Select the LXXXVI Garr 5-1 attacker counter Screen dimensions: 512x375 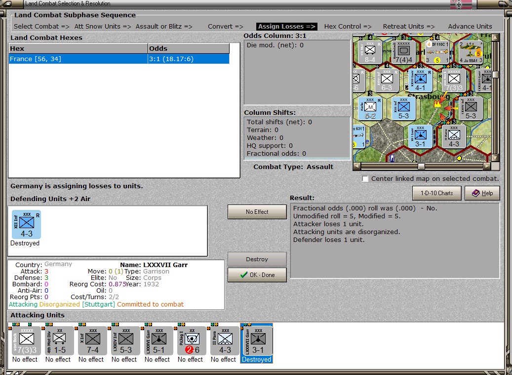point(158,341)
